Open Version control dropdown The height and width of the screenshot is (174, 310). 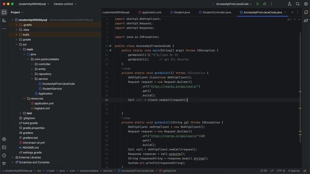click(x=65, y=4)
